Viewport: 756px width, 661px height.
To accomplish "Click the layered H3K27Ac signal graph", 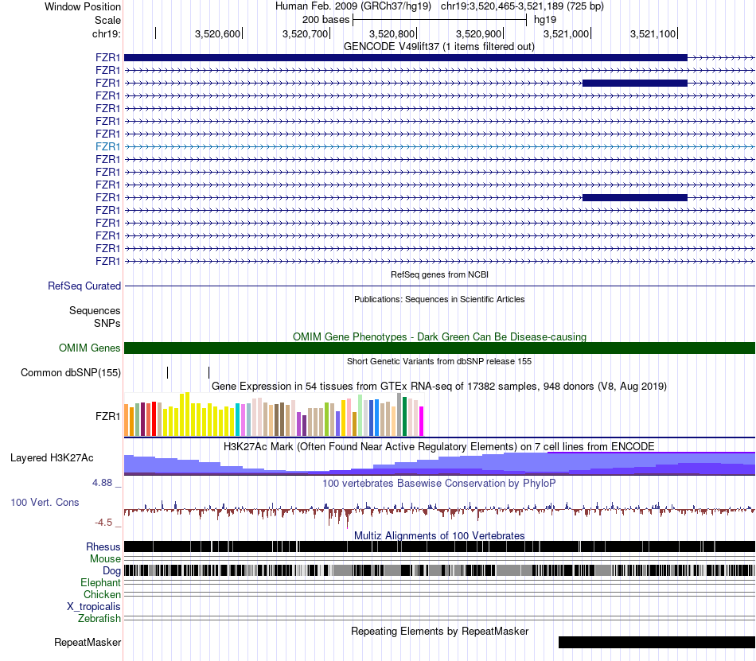I will click(439, 464).
